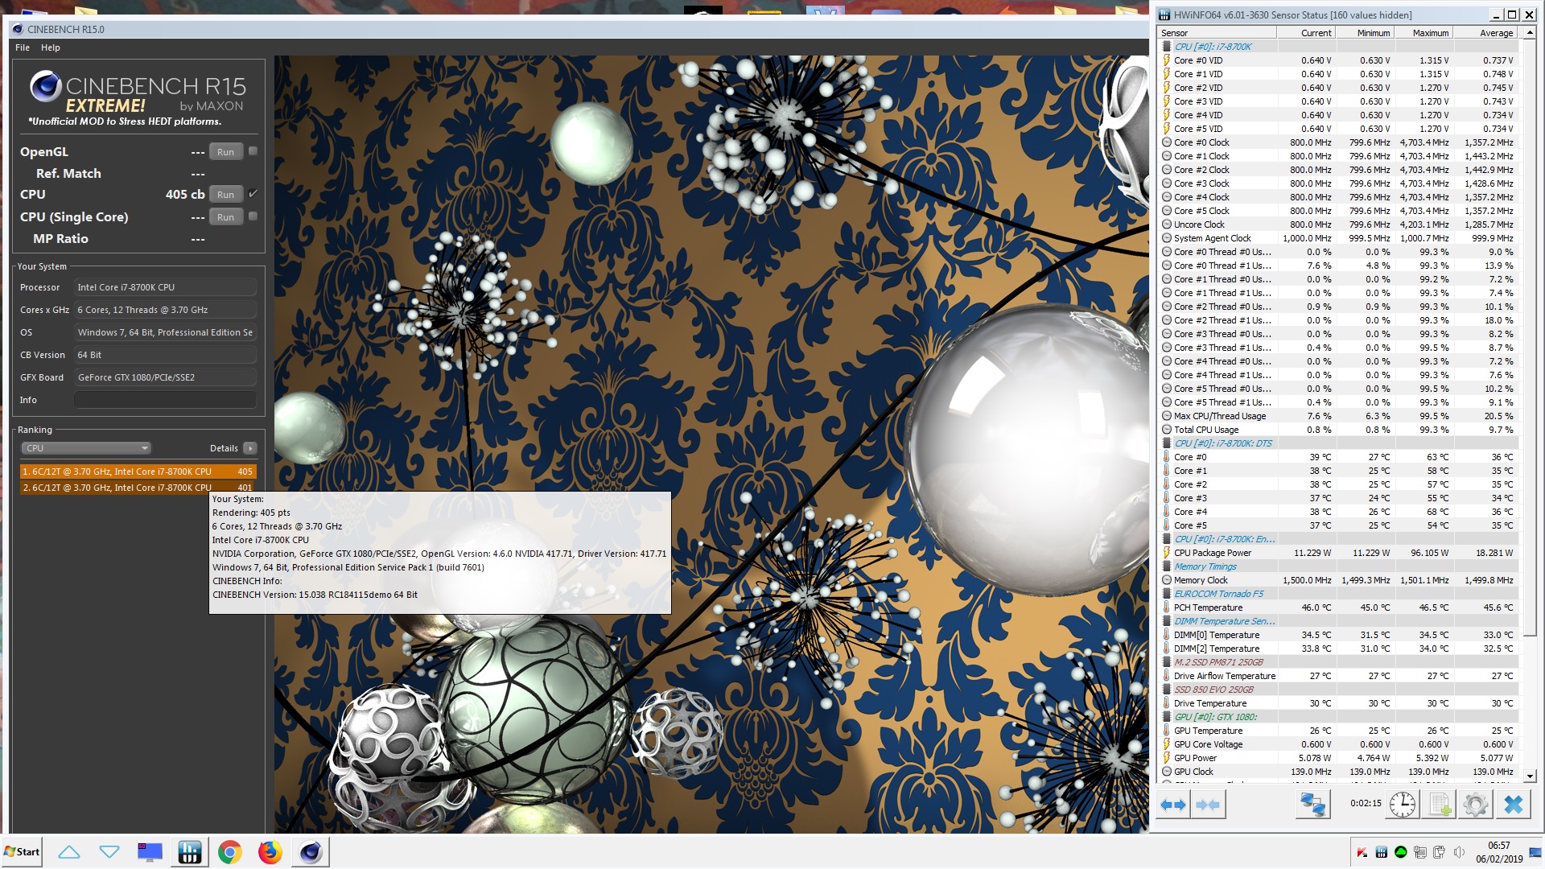Select ranking entry 2 scoring 401
Viewport: 1545px width, 869px height.
click(x=138, y=487)
